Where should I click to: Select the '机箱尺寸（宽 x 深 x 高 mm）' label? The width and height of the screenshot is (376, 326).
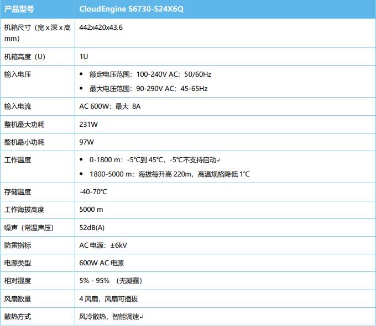(x=38, y=33)
